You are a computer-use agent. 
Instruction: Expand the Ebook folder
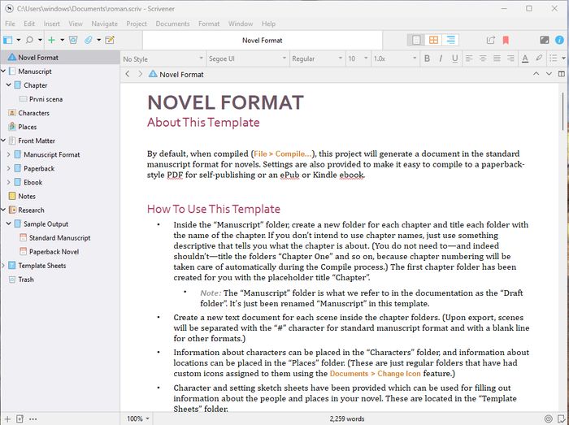(x=9, y=182)
